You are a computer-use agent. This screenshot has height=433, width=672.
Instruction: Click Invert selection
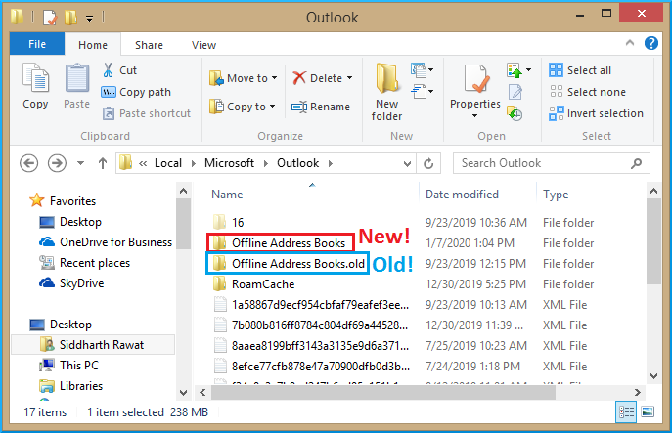click(x=596, y=113)
